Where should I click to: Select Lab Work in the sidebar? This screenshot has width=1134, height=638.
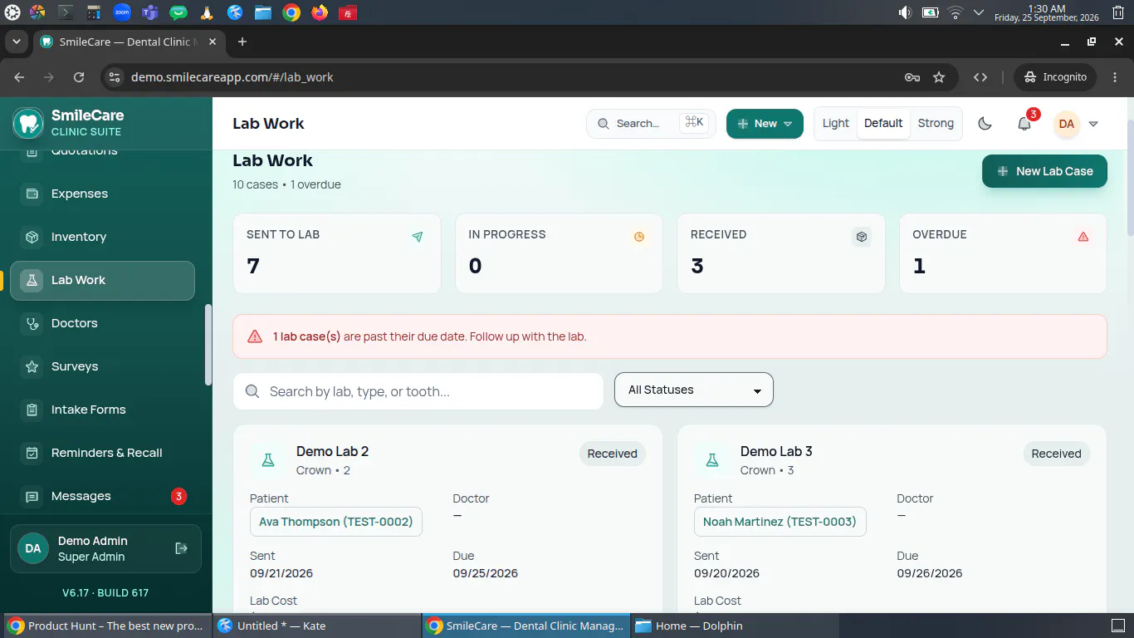[103, 280]
